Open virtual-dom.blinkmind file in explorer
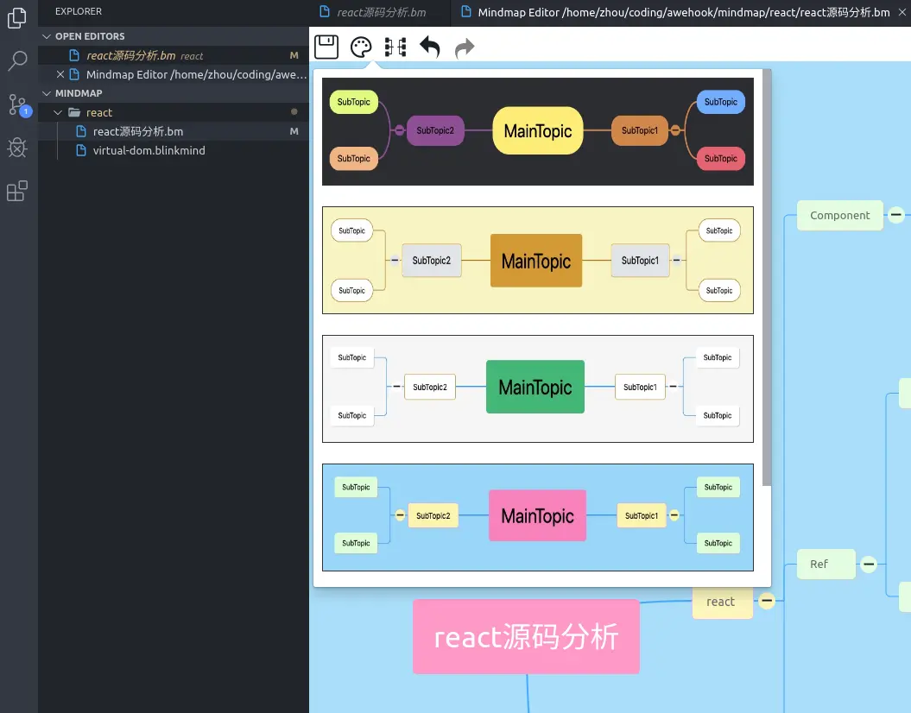The height and width of the screenshot is (713, 911). 149,150
